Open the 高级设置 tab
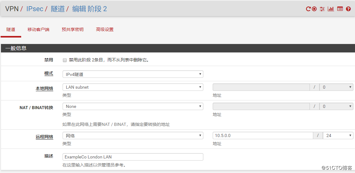355x173 pixels. [x=105, y=29]
